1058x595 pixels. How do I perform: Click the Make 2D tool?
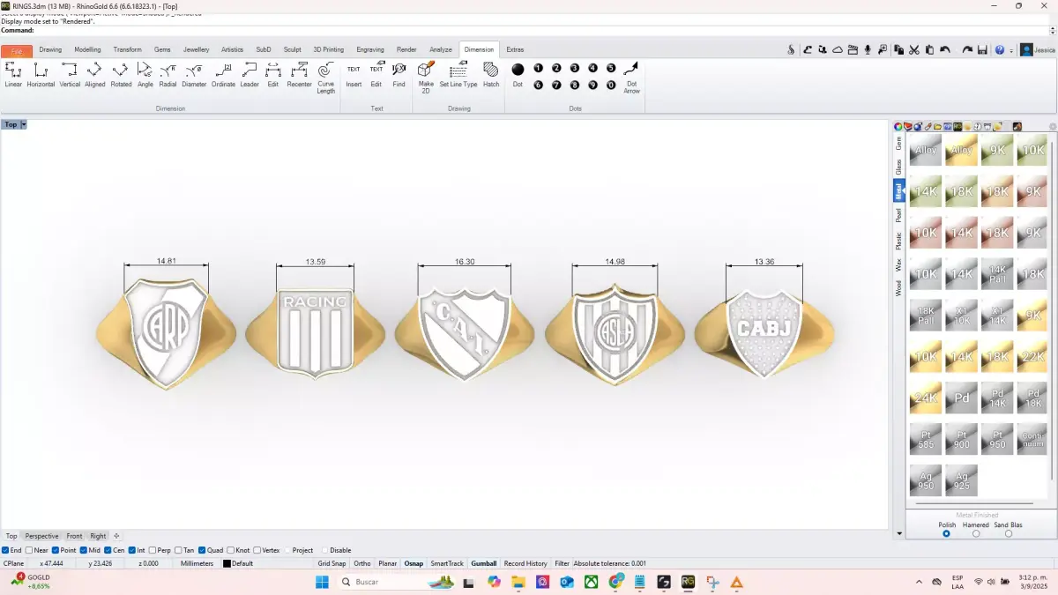pyautogui.click(x=426, y=78)
